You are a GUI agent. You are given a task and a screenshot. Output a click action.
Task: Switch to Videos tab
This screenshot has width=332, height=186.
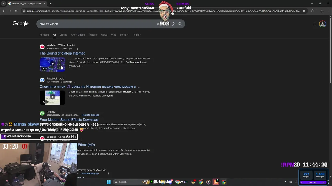63,35
